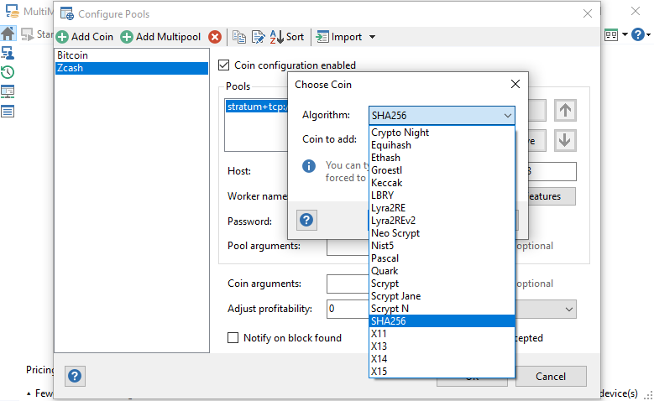Click the copy coin configuration icon

click(239, 37)
